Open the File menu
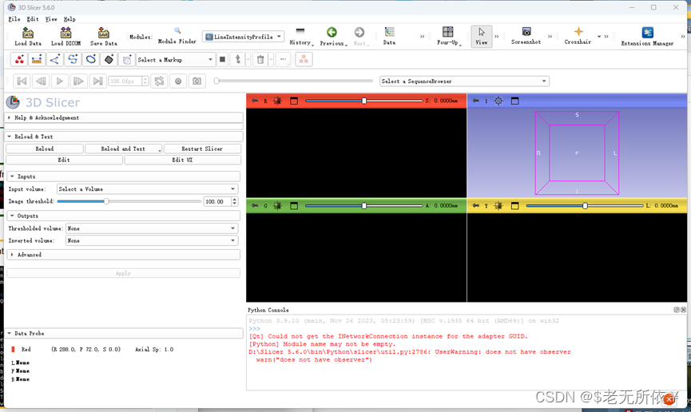This screenshot has height=412, width=691. pos(14,19)
